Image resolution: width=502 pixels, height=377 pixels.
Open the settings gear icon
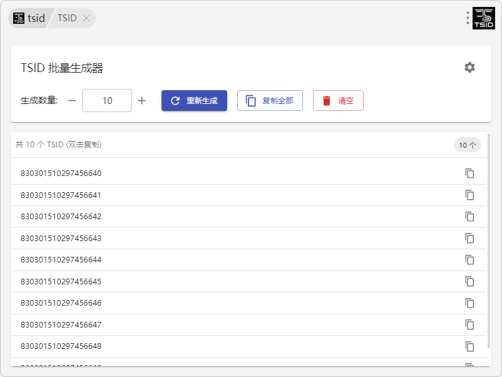pos(469,68)
